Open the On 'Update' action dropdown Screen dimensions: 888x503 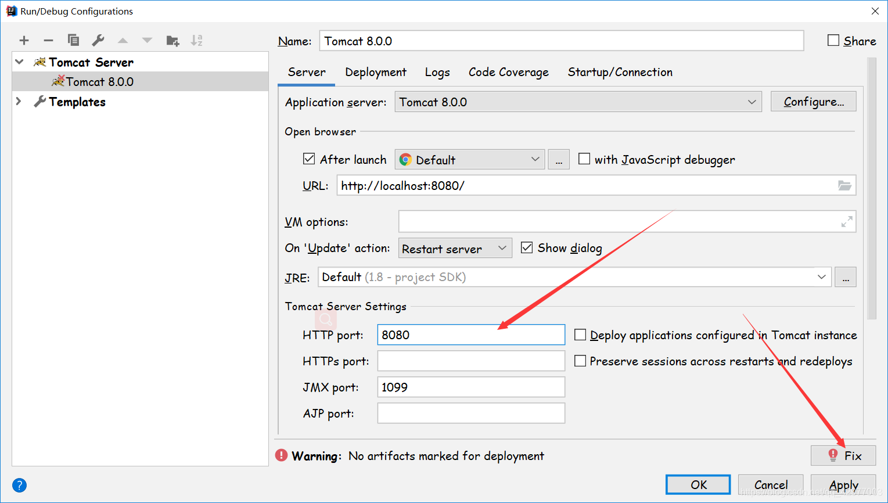click(x=455, y=248)
